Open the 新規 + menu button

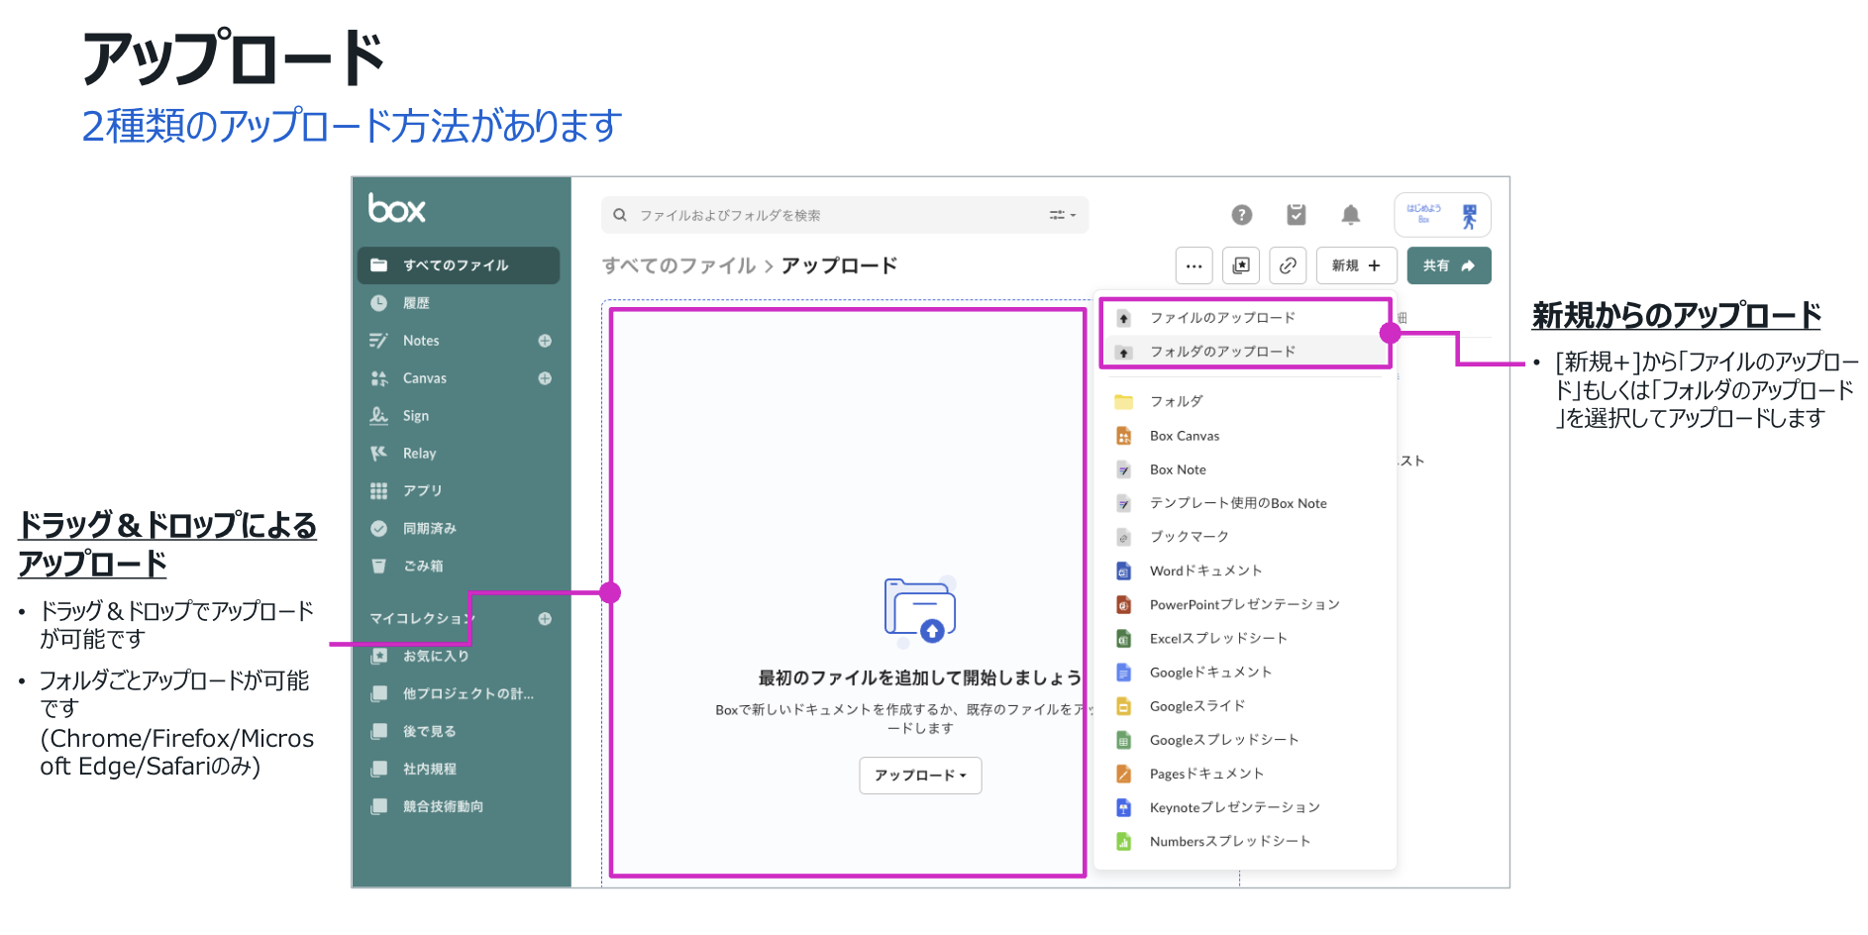tap(1356, 265)
